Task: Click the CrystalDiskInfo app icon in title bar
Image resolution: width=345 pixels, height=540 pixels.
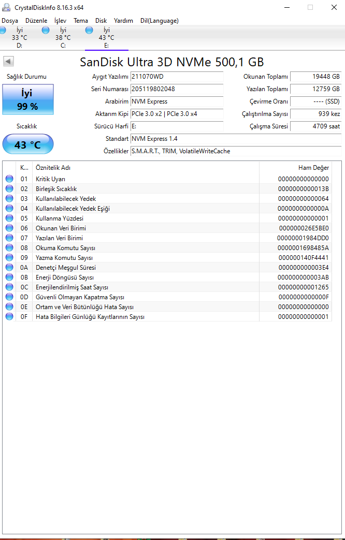Action: coord(6,7)
